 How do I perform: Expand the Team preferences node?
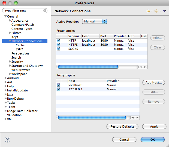point(6,107)
